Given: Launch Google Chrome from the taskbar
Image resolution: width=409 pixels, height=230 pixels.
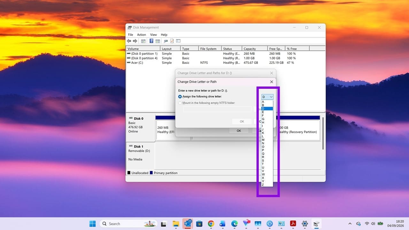Looking at the screenshot, I should click(211, 224).
